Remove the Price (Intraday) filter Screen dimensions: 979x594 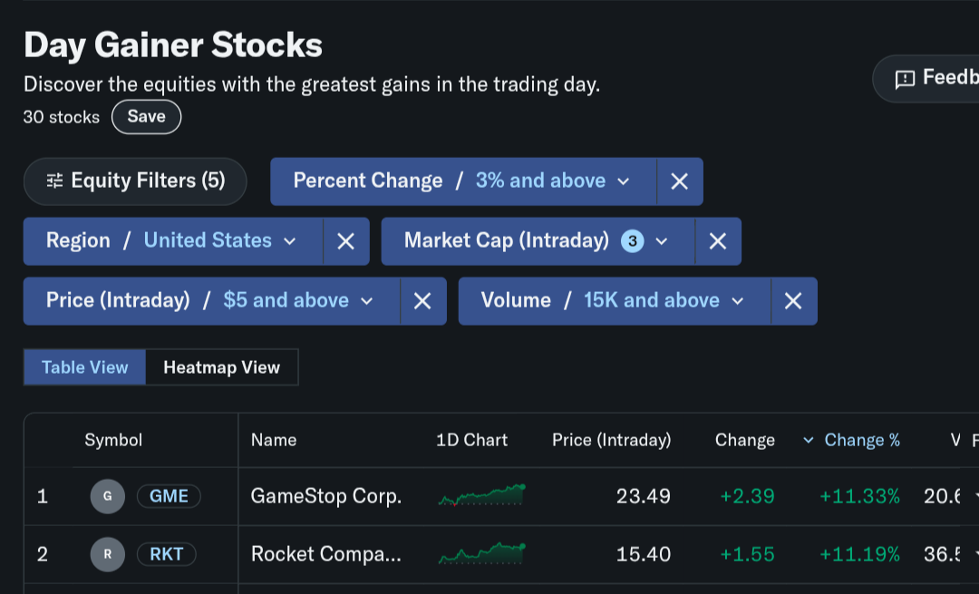422,301
